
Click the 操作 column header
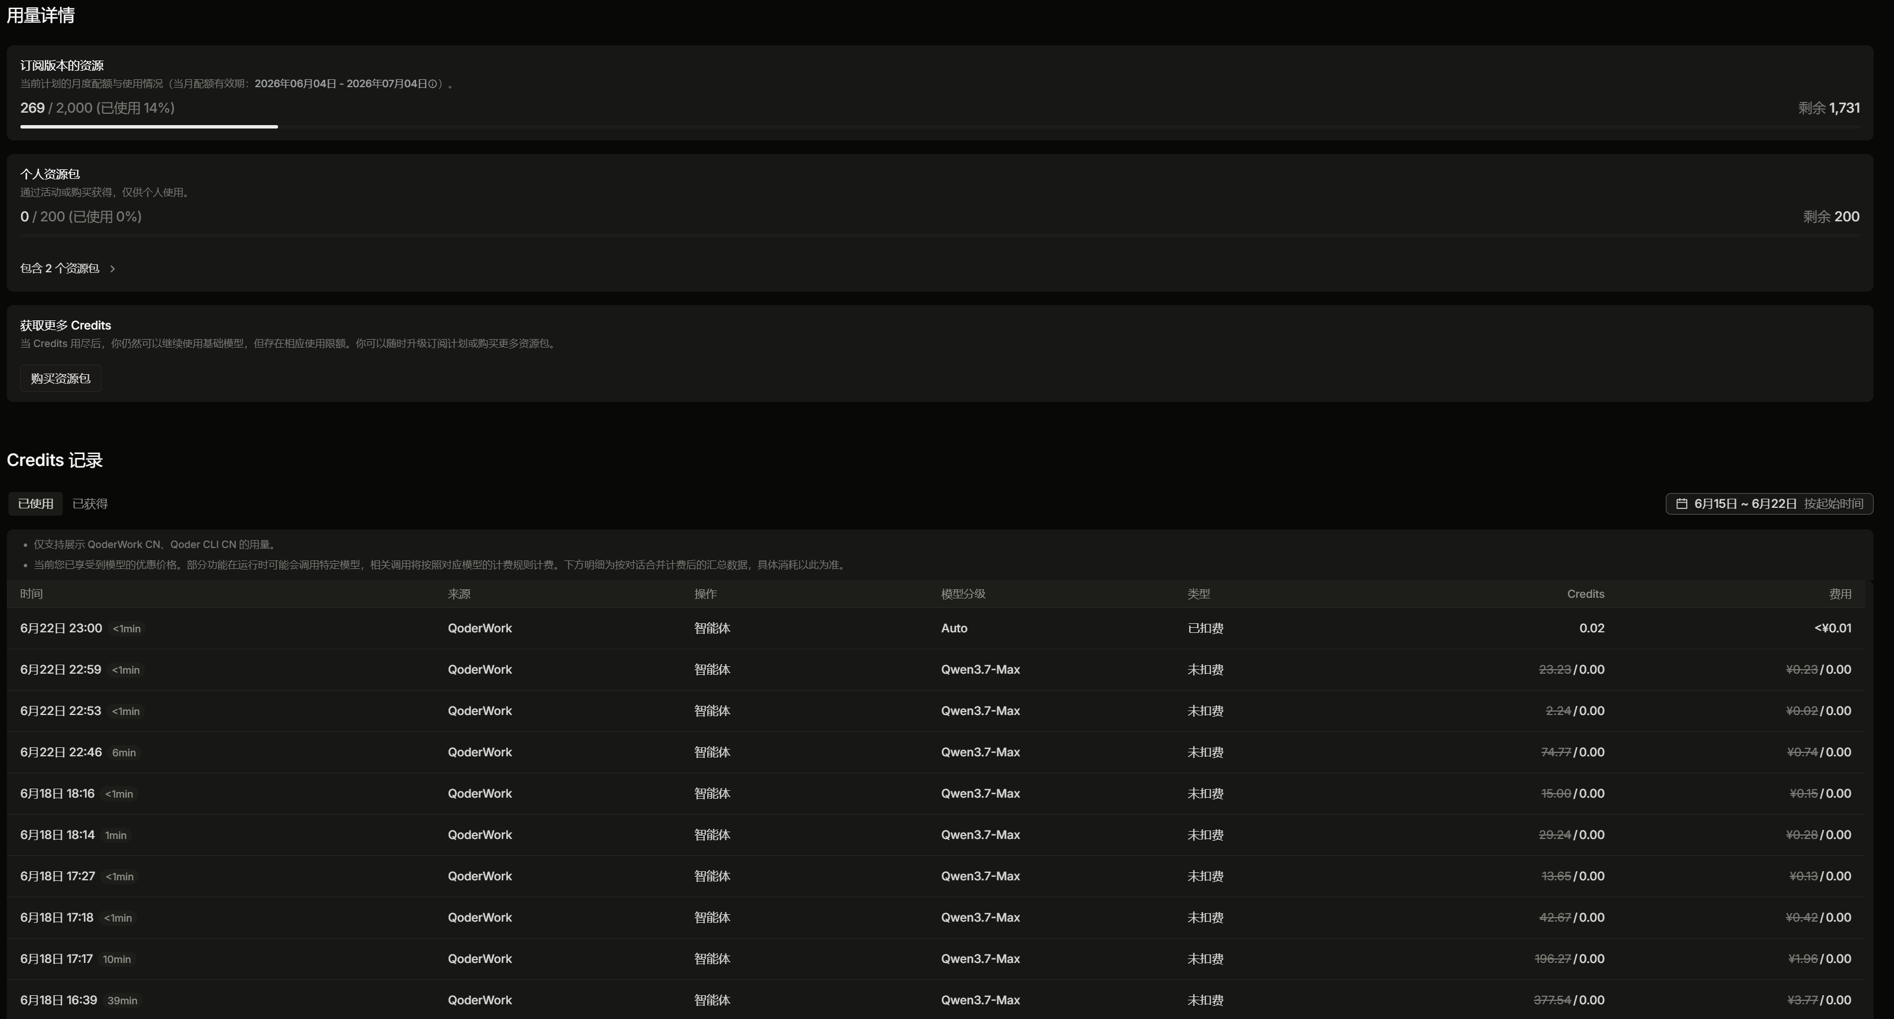705,594
